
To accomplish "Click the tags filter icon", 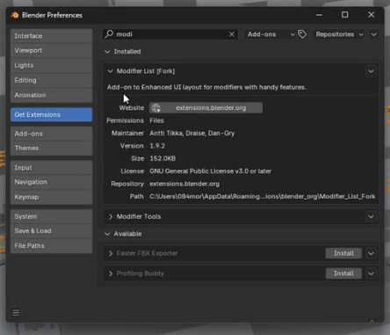I will [x=302, y=34].
